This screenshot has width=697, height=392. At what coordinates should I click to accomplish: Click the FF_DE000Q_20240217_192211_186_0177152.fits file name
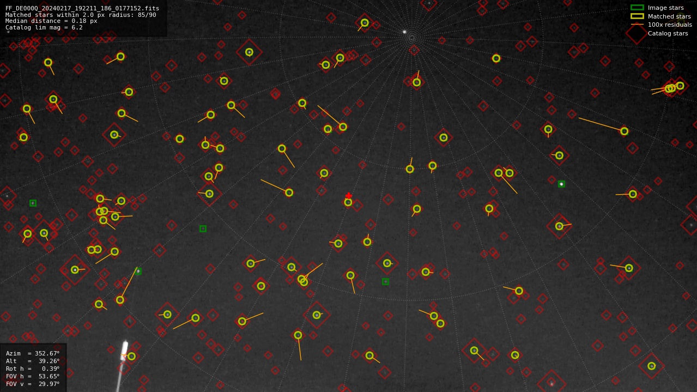82,8
